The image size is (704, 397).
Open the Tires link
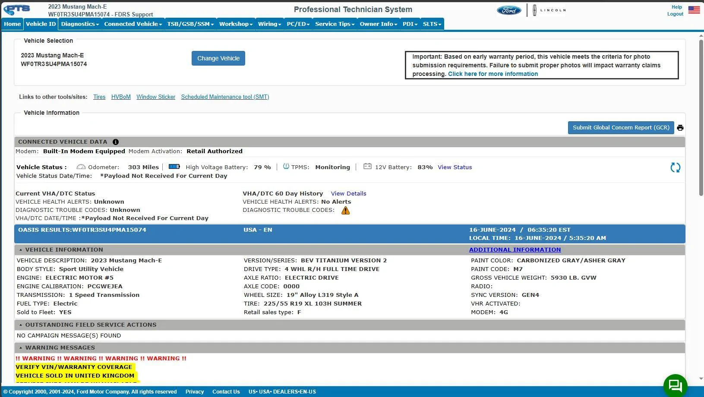pyautogui.click(x=99, y=97)
